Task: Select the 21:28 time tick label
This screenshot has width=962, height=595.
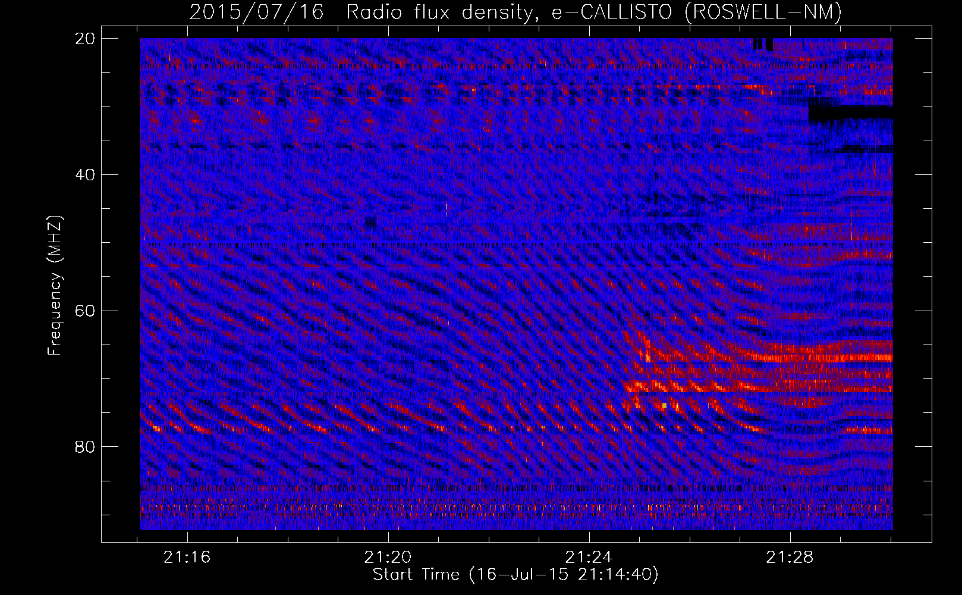Action: (x=790, y=558)
